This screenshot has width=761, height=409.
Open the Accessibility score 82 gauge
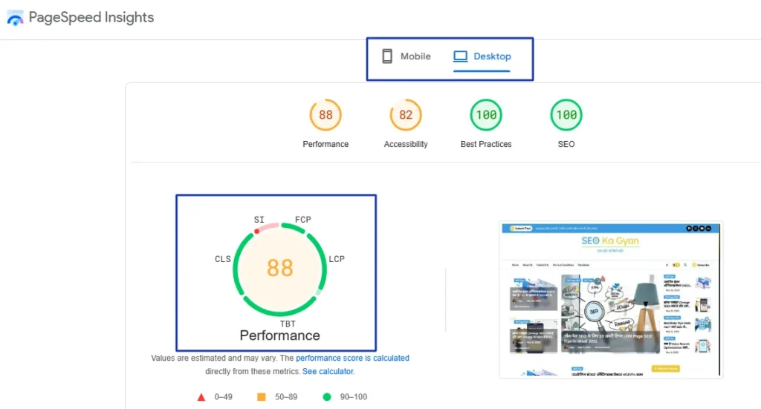(406, 115)
